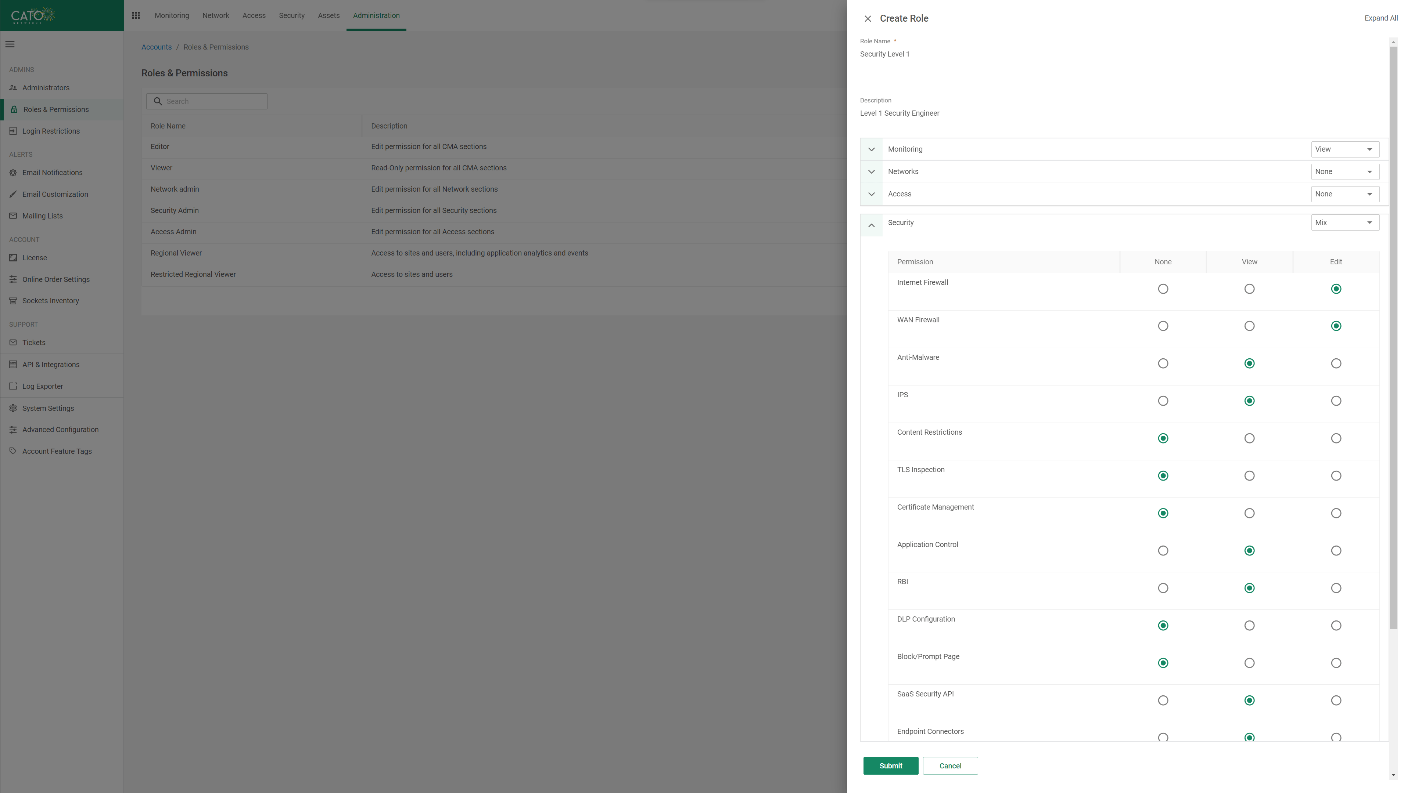The image size is (1411, 793).
Task: Click the License icon in sidebar
Action: 13,257
